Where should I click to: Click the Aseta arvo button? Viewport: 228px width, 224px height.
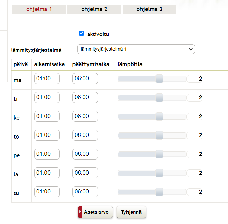(x=95, y=212)
